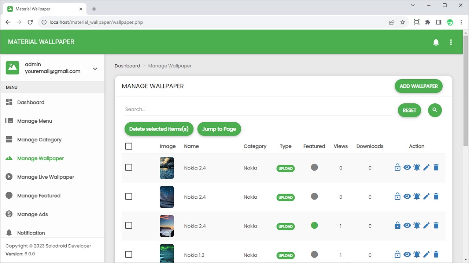Open a new browser tab with plus button
The height and width of the screenshot is (263, 469).
[94, 9]
